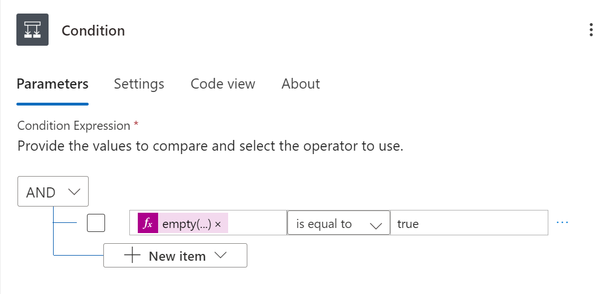Screen dimensions: 611x294
Task: Go to the About tab
Action: [300, 84]
